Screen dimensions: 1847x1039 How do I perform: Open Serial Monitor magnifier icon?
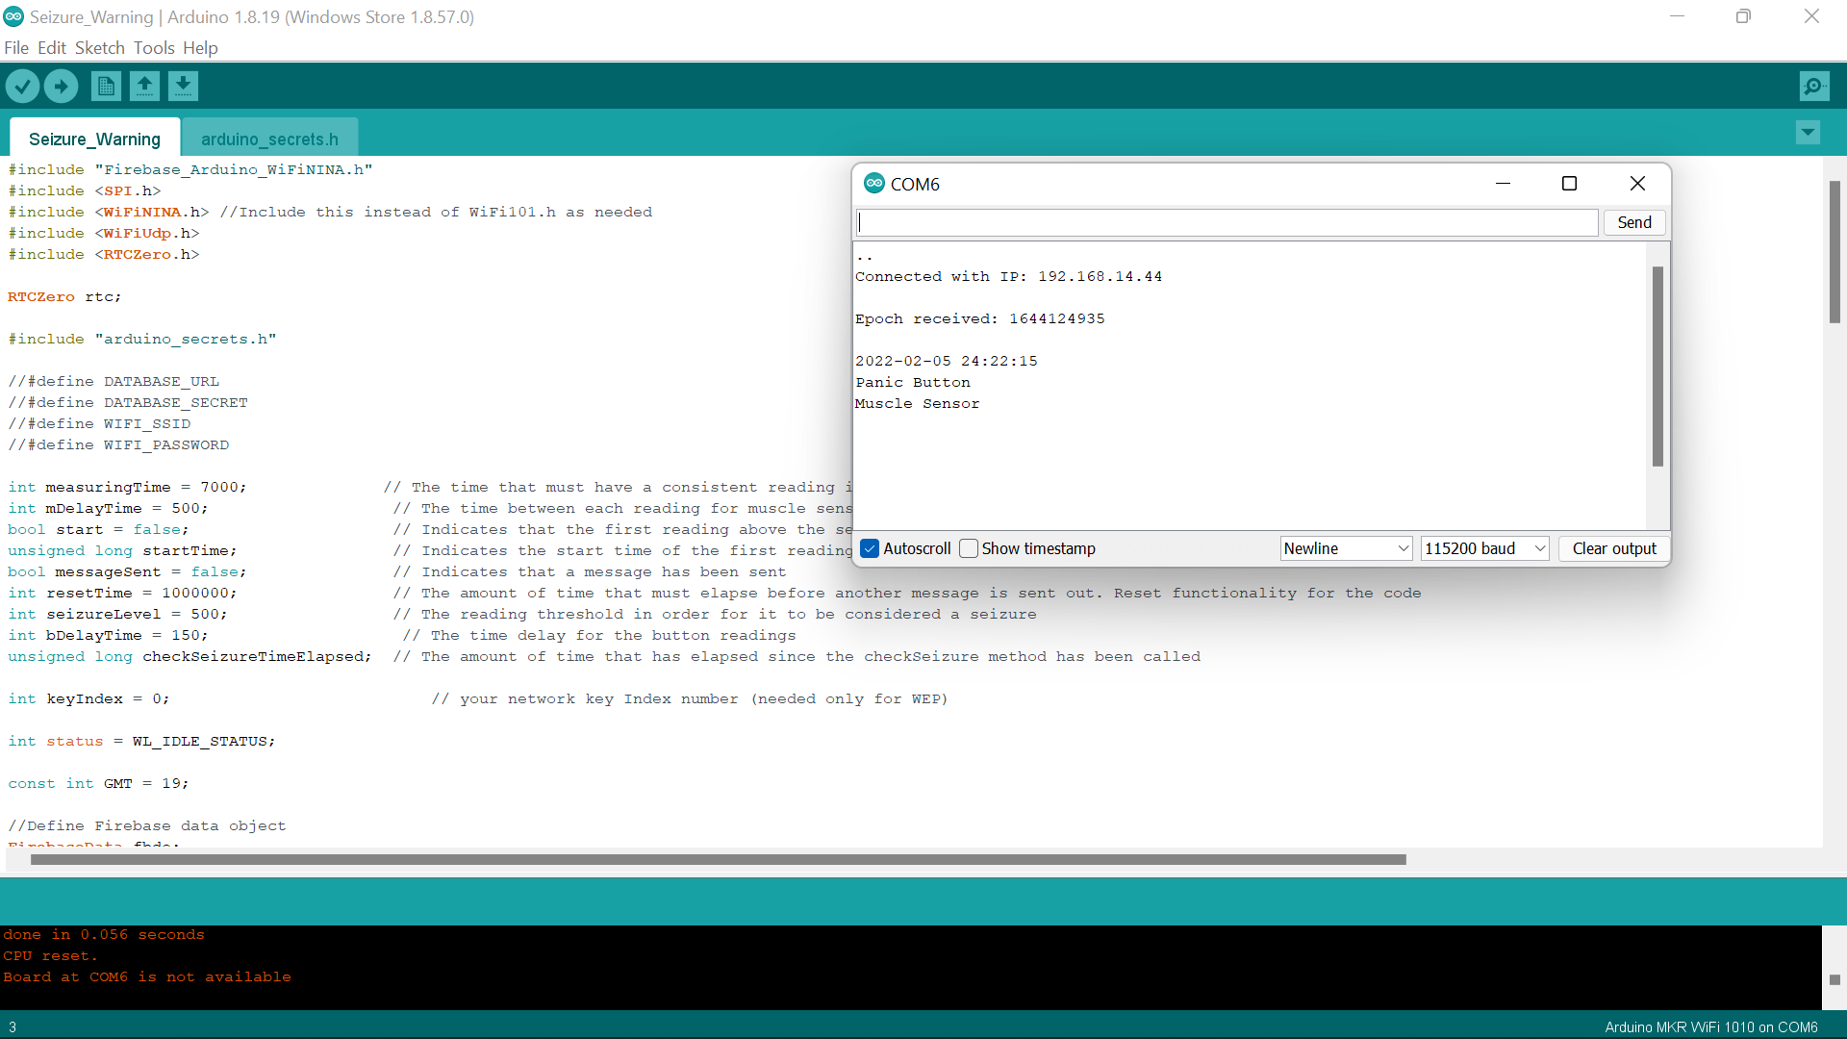1813,87
